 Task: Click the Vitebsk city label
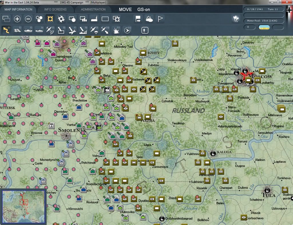(x=8, y=108)
